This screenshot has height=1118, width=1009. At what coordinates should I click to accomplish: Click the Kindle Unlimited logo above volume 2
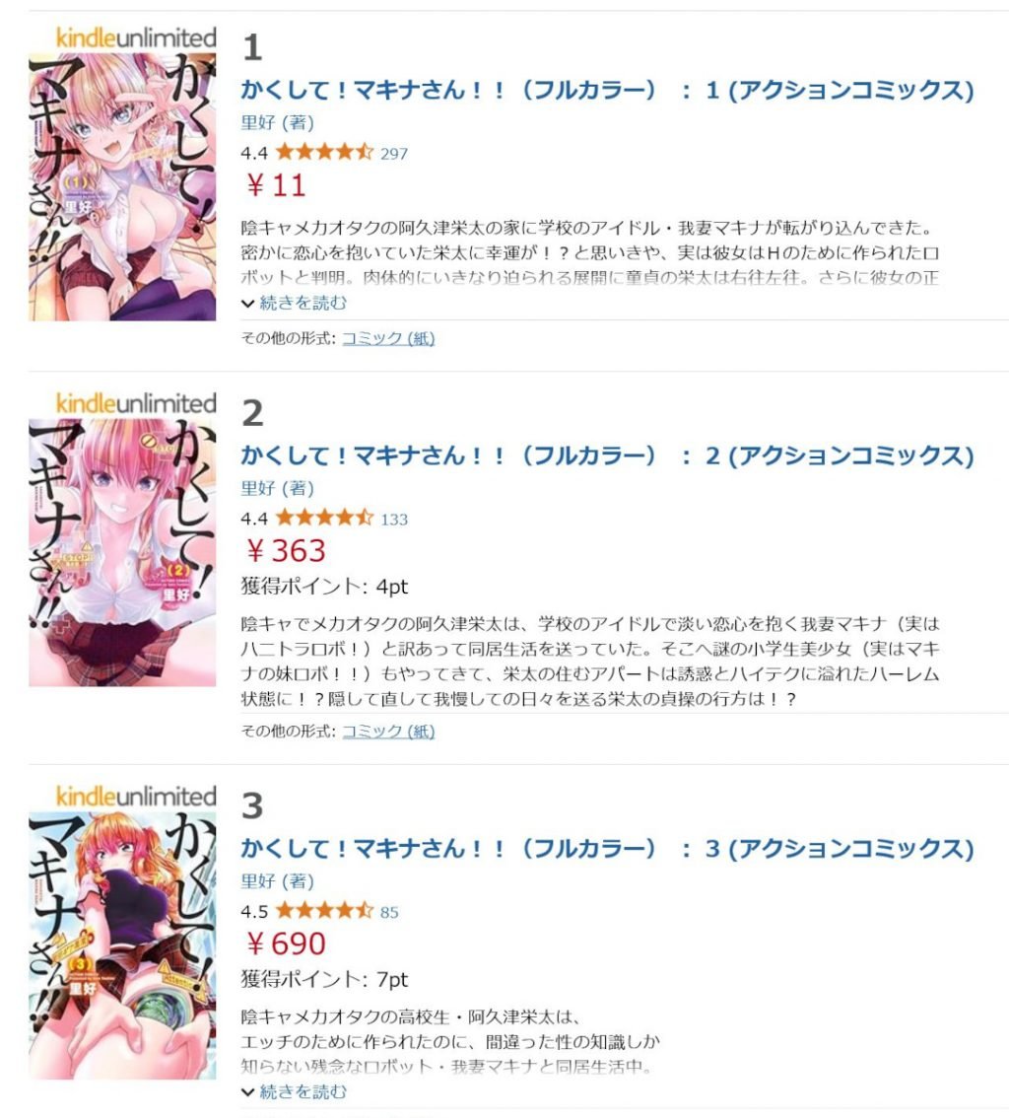(135, 403)
